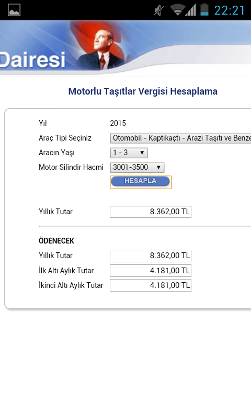Tap the cellular signal bars icon
Screen dimensions: 251x418
[191, 10]
